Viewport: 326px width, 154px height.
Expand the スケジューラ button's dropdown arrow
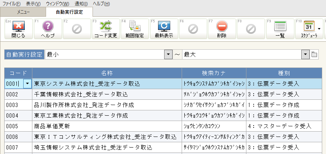tap(320, 28)
